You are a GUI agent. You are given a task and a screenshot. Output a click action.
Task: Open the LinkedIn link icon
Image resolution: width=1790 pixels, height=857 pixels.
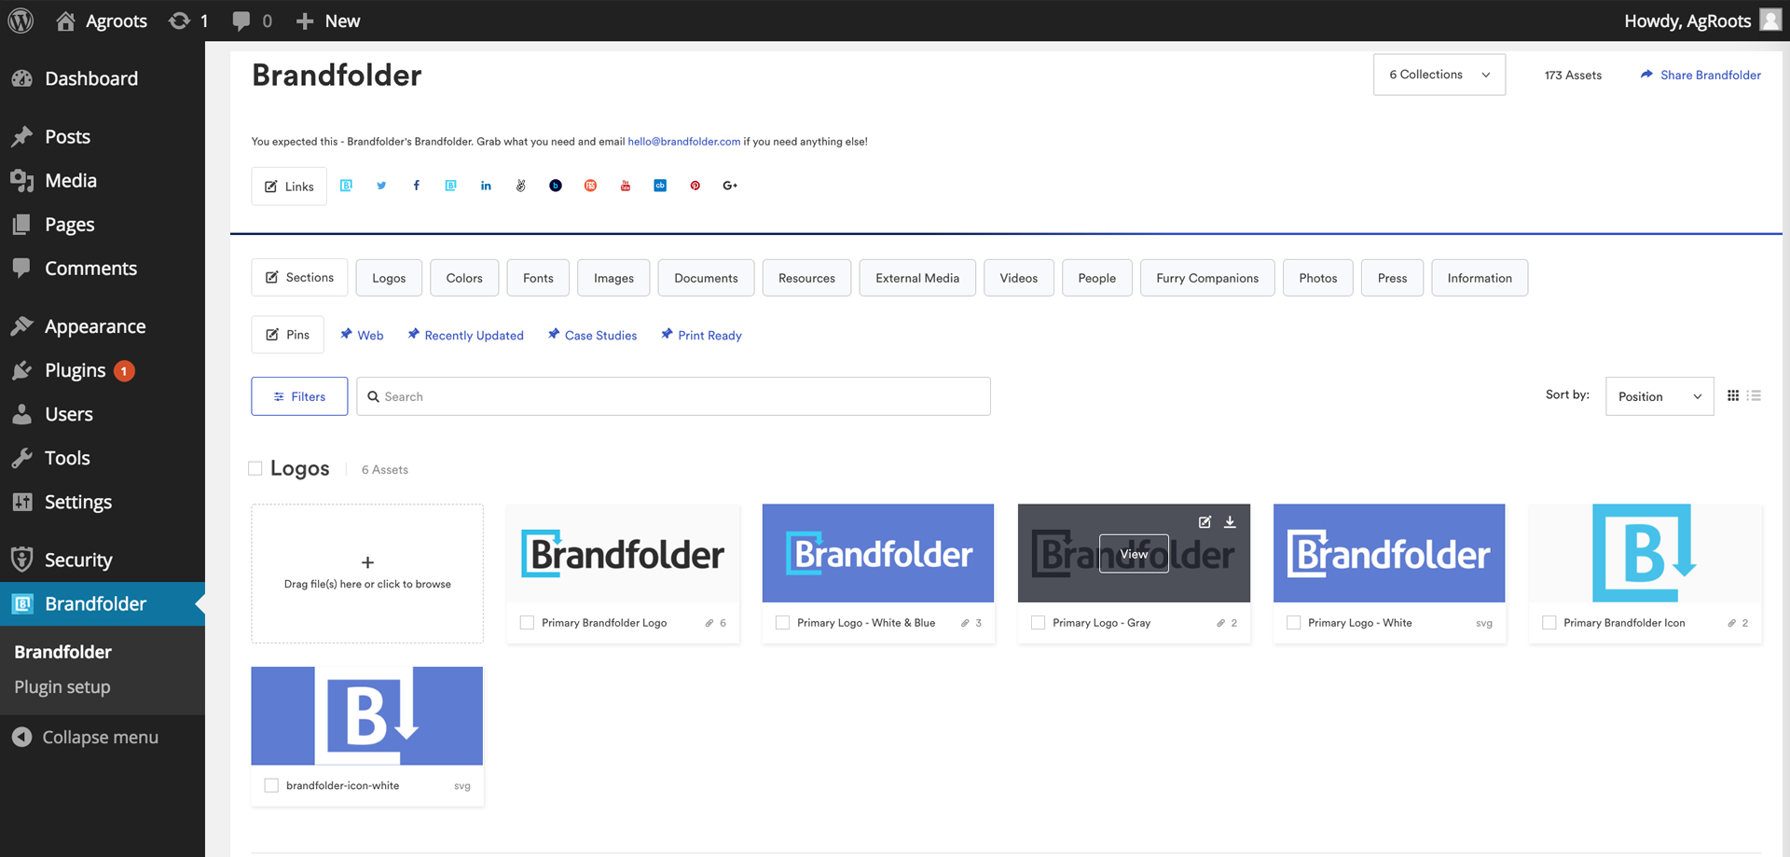click(x=486, y=186)
